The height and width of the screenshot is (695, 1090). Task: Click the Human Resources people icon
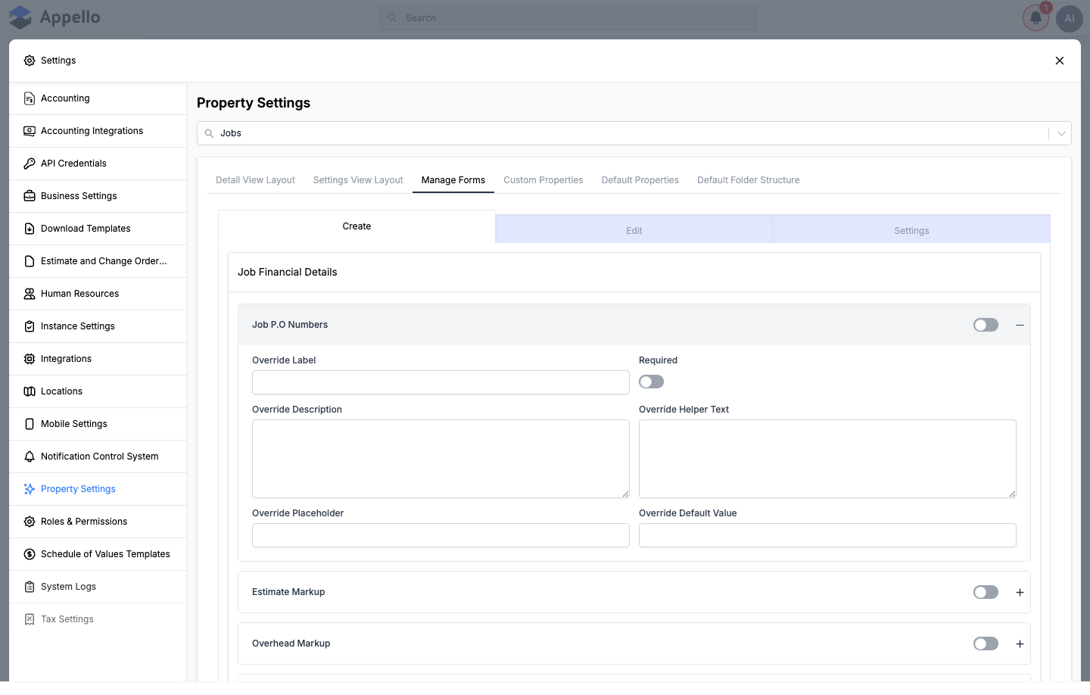[30, 294]
